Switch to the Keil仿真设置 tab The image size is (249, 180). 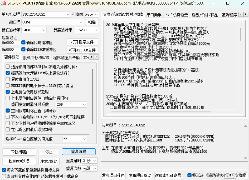pyautogui.click(x=176, y=15)
